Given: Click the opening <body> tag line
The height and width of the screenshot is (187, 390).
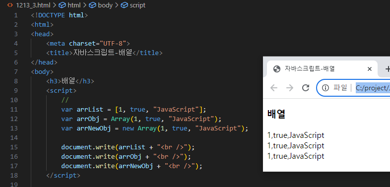Looking at the screenshot, I should coord(42,72).
